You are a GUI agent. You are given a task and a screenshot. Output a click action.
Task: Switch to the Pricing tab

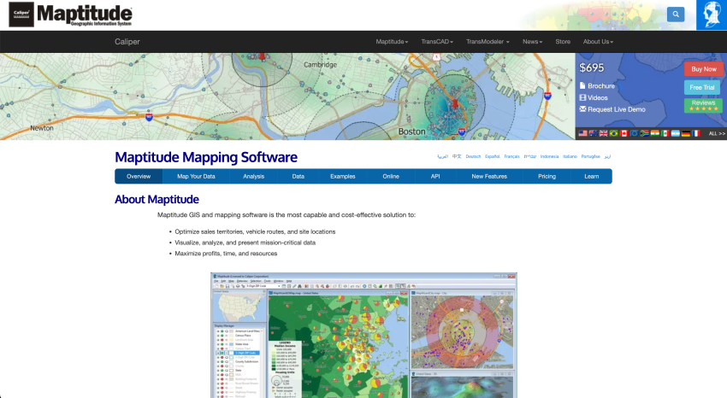tap(547, 176)
